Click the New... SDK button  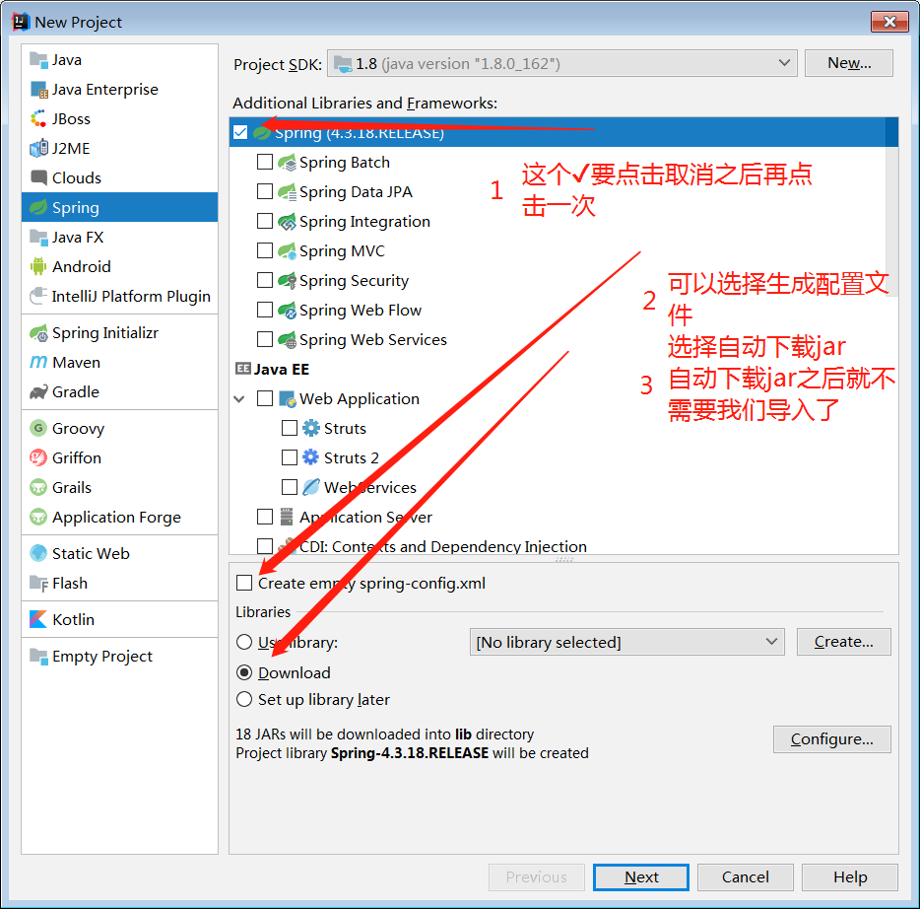[x=849, y=63]
